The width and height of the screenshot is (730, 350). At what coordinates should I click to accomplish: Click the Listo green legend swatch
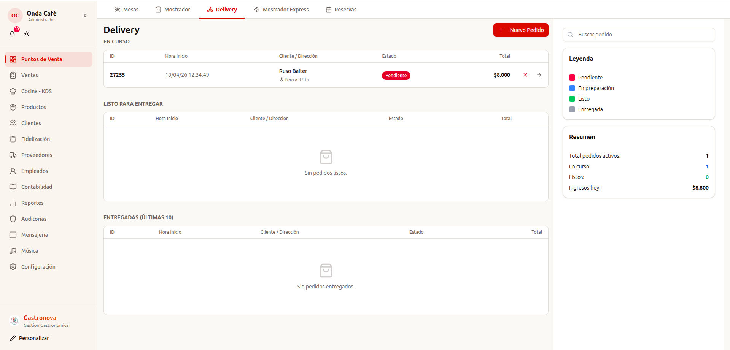point(572,99)
